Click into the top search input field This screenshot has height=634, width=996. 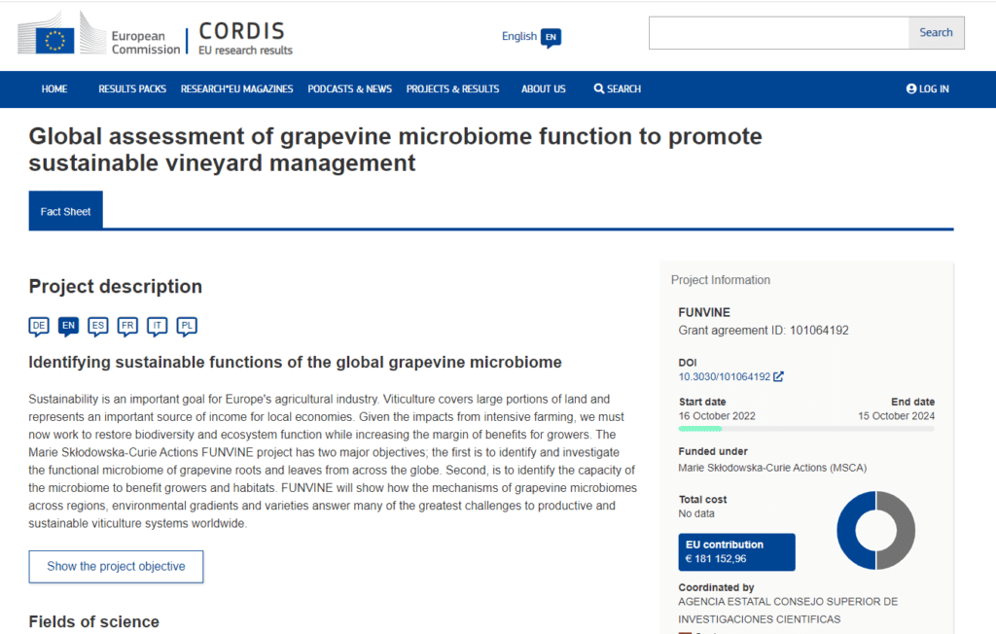[779, 33]
